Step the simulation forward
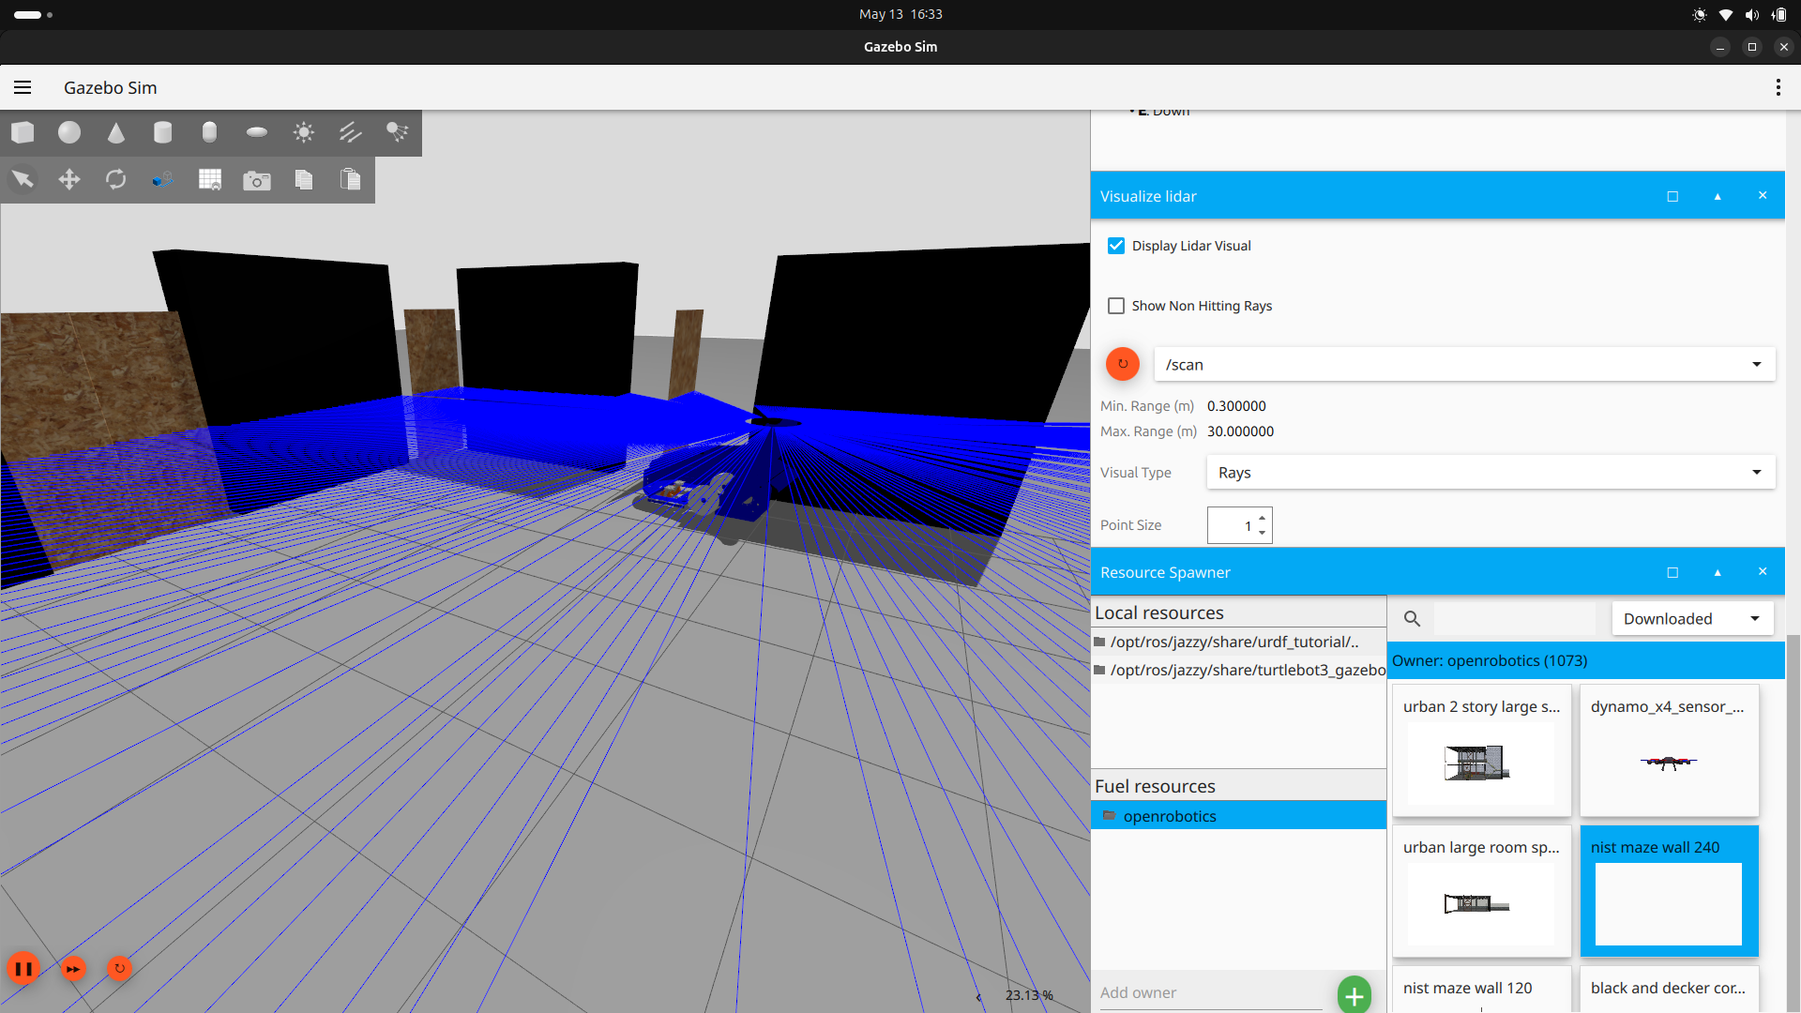The width and height of the screenshot is (1801, 1013). 73,968
